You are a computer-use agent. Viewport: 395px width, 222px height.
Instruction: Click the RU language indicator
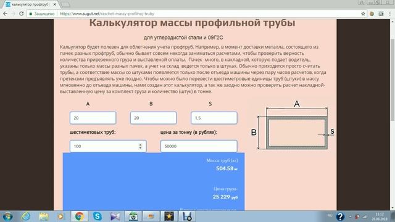pos(330,215)
